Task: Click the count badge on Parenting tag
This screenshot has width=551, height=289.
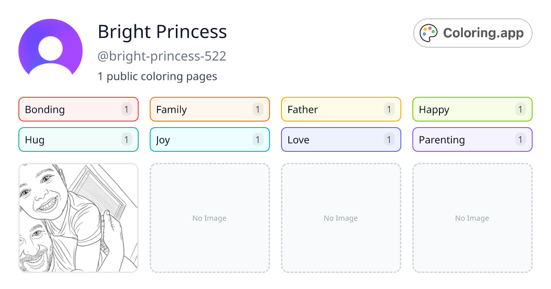Action: click(520, 139)
